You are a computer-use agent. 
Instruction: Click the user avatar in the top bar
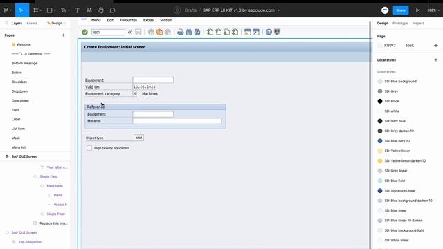pyautogui.click(x=385, y=10)
